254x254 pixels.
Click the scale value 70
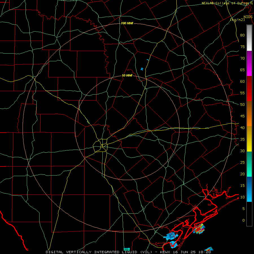(x=242, y=58)
